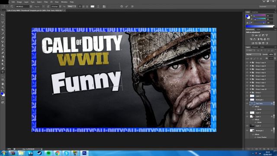Click the color ramp in Color panel

[x=260, y=26]
